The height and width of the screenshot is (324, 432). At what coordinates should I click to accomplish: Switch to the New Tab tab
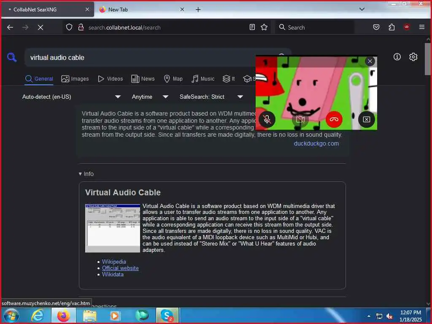[141, 9]
